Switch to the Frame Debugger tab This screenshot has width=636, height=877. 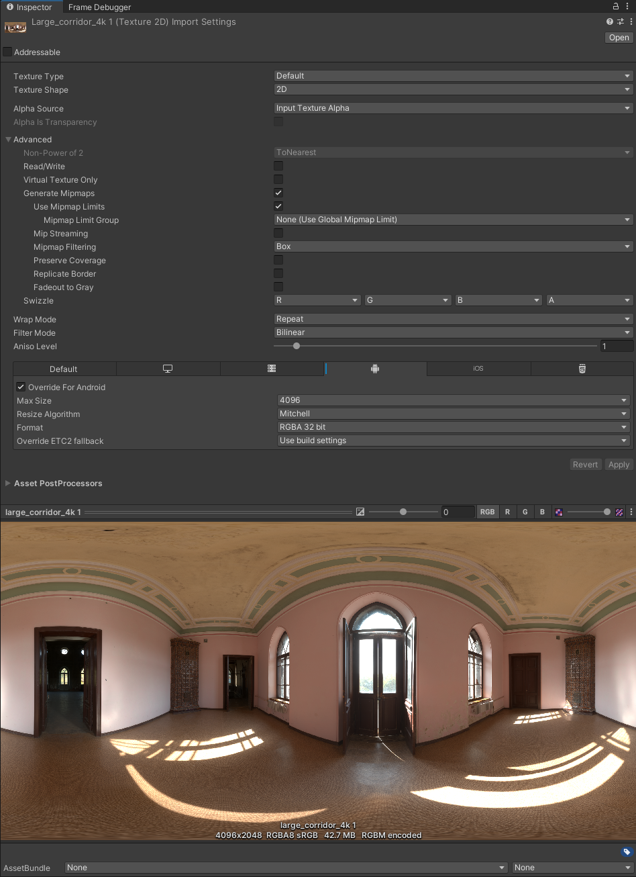click(x=99, y=7)
